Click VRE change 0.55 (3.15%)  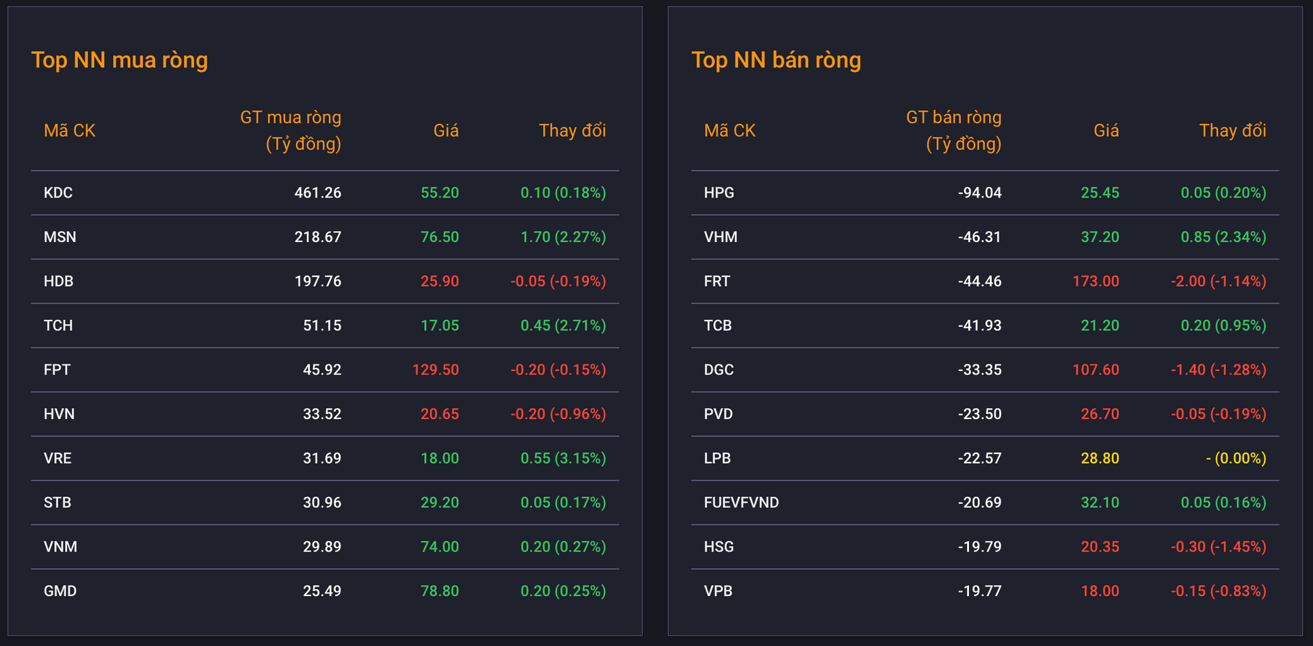pos(563,458)
